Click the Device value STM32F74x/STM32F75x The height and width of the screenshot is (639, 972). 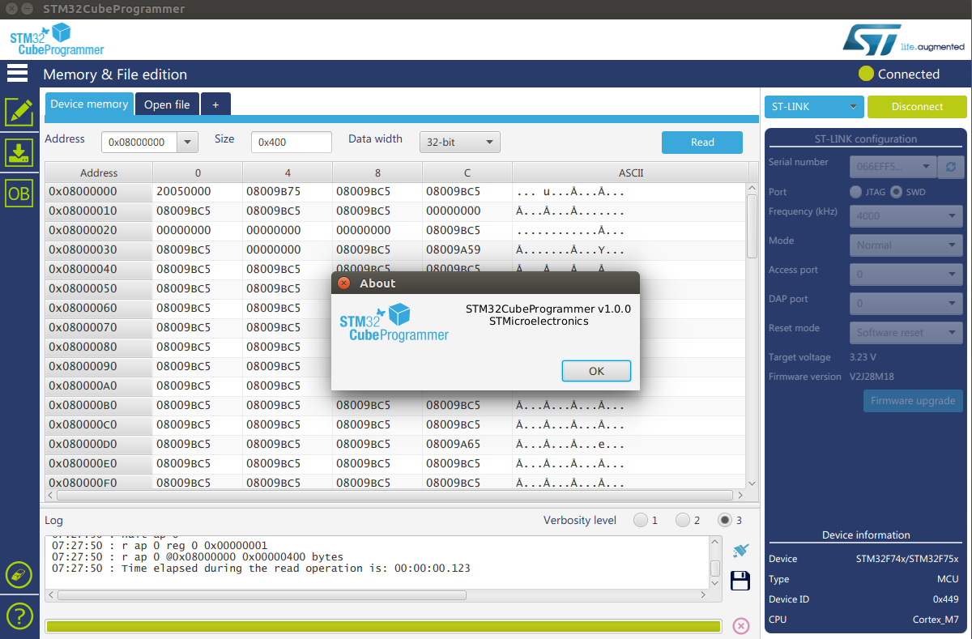tap(907, 559)
